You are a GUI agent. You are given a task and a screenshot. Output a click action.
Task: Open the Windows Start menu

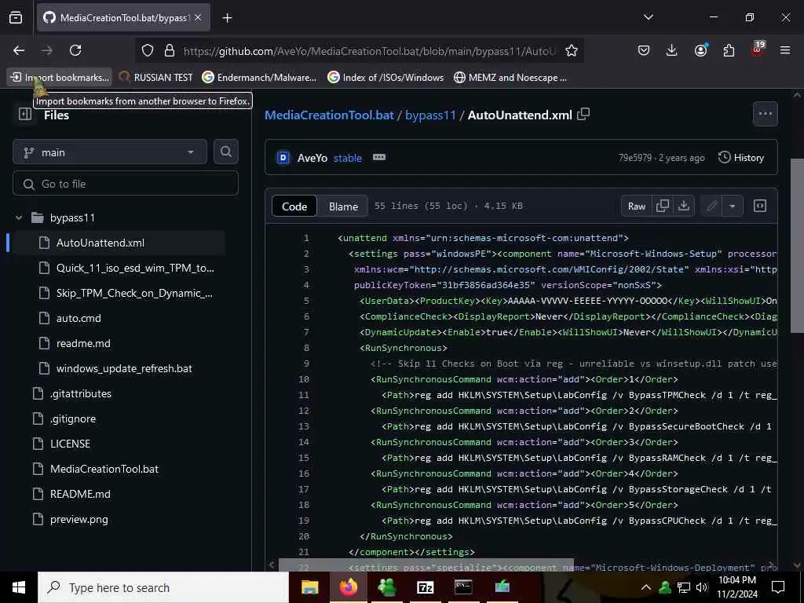click(x=19, y=587)
